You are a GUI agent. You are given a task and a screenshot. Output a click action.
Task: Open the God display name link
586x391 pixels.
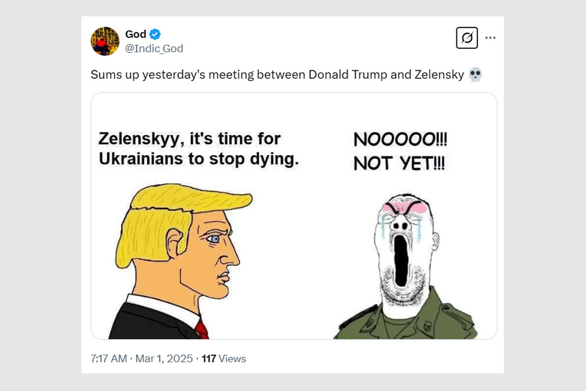coord(135,35)
